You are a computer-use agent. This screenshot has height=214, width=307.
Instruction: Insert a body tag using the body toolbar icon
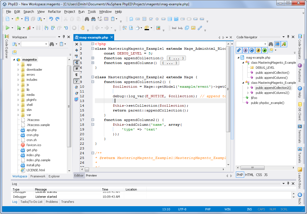180,28
